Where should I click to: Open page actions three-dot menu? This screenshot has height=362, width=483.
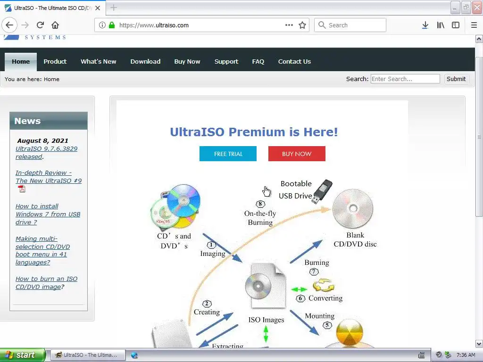tap(289, 25)
